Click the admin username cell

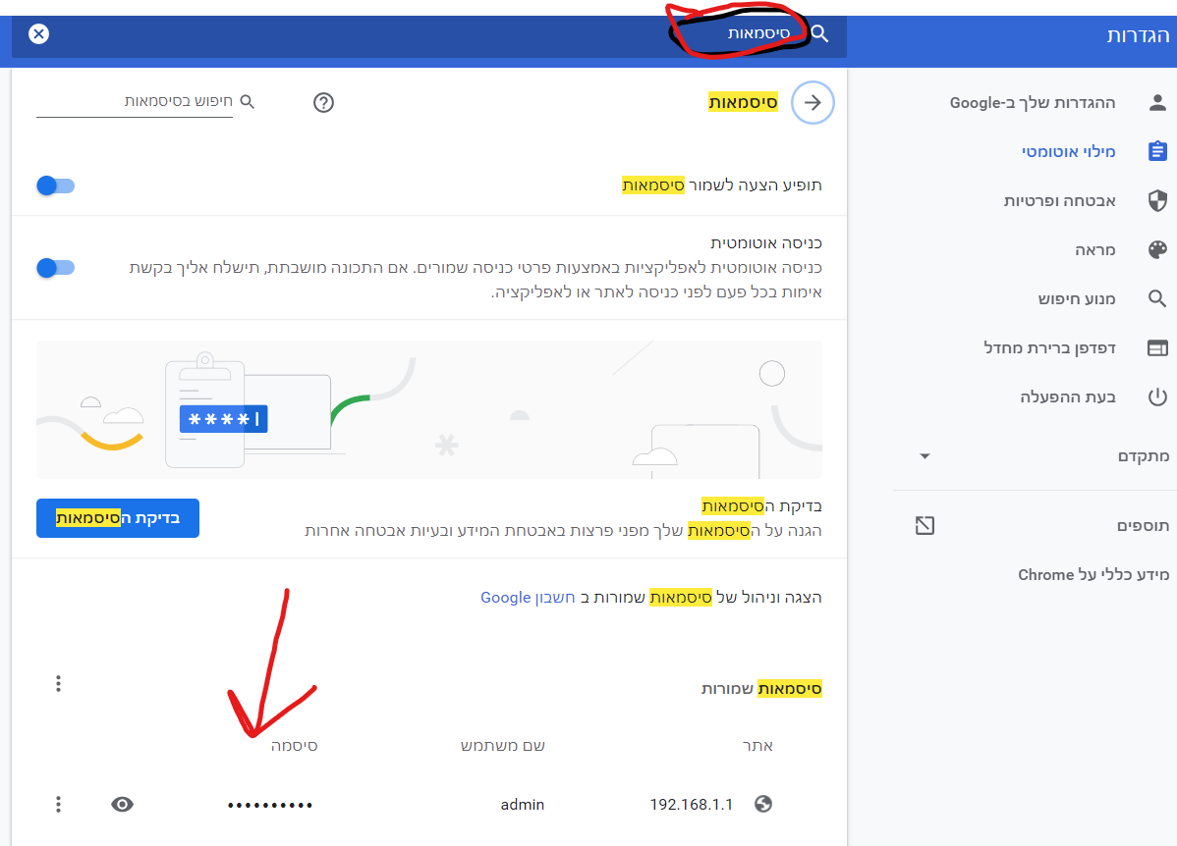(x=523, y=805)
